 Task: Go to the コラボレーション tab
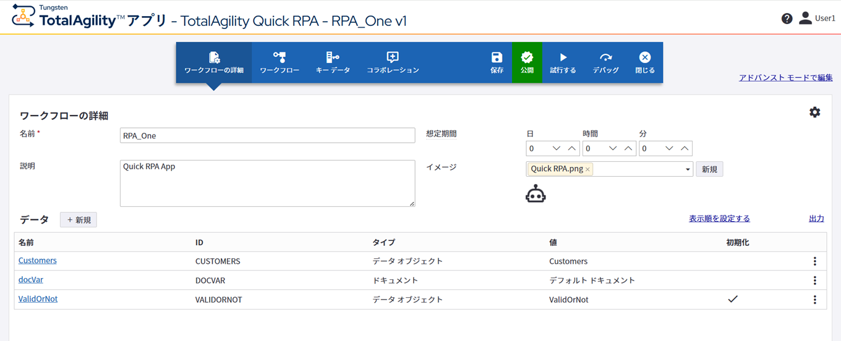pyautogui.click(x=393, y=62)
